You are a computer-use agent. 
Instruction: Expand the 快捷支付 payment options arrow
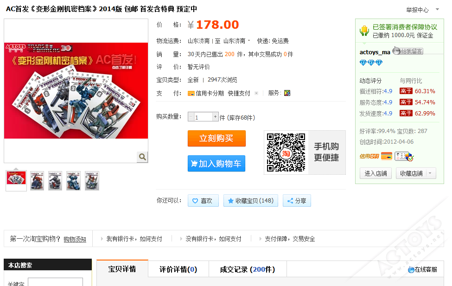point(256,93)
